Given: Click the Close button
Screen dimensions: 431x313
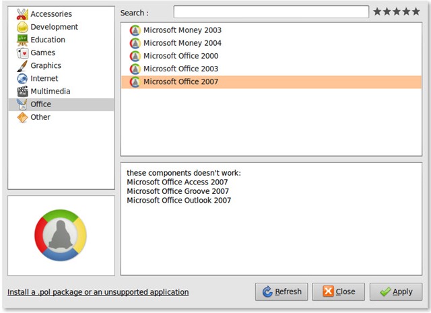Looking at the screenshot, I should click(x=338, y=291).
